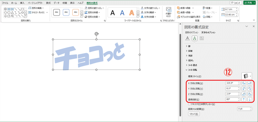Switch to 挿入 tab
Image resolution: width=258 pixels, height=122 pixels.
[23, 3]
